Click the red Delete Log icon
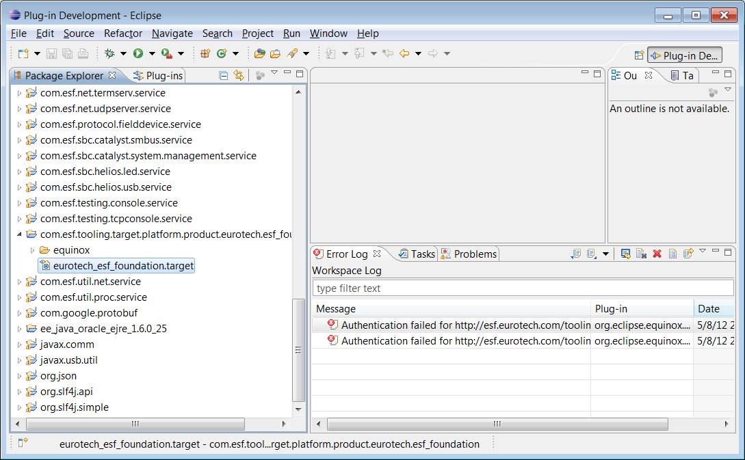745x460 pixels. 657,254
